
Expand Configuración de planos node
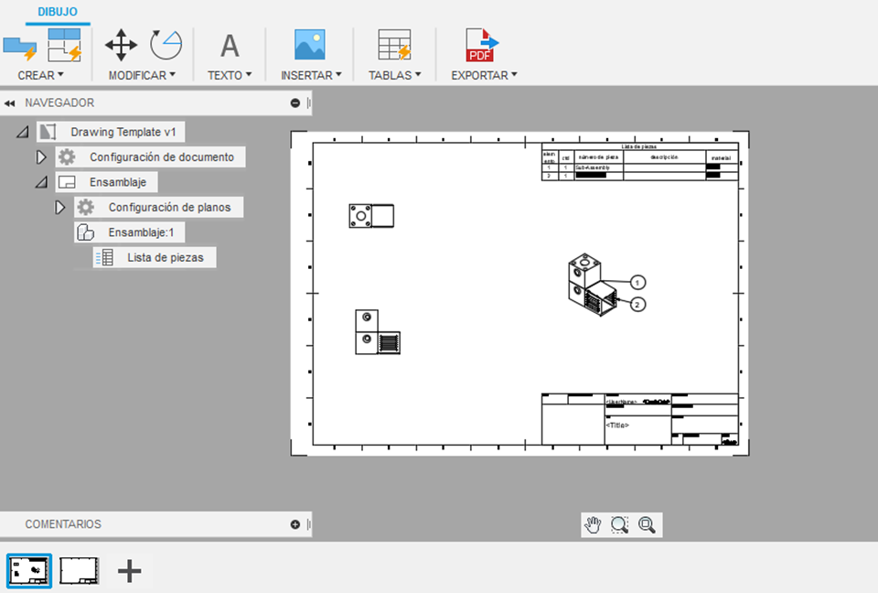(59, 208)
